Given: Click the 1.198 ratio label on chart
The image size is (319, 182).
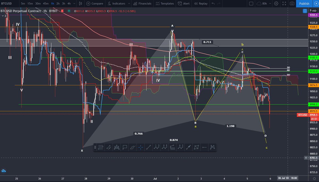Looking at the screenshot, I should [x=230, y=126].
